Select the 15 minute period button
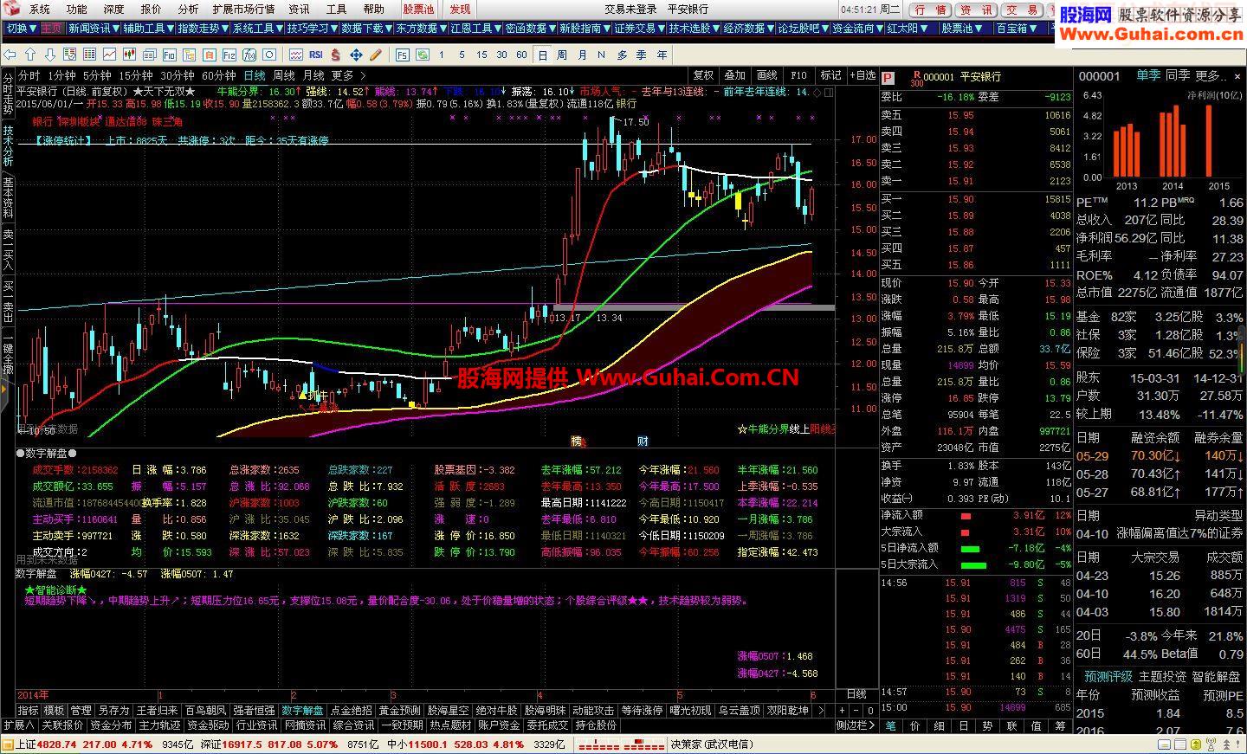This screenshot has width=1247, height=754. 481,55
